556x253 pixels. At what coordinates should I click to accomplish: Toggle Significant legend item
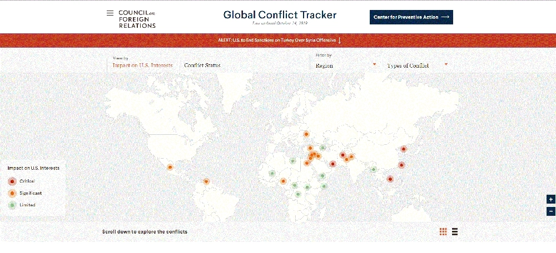(30, 193)
